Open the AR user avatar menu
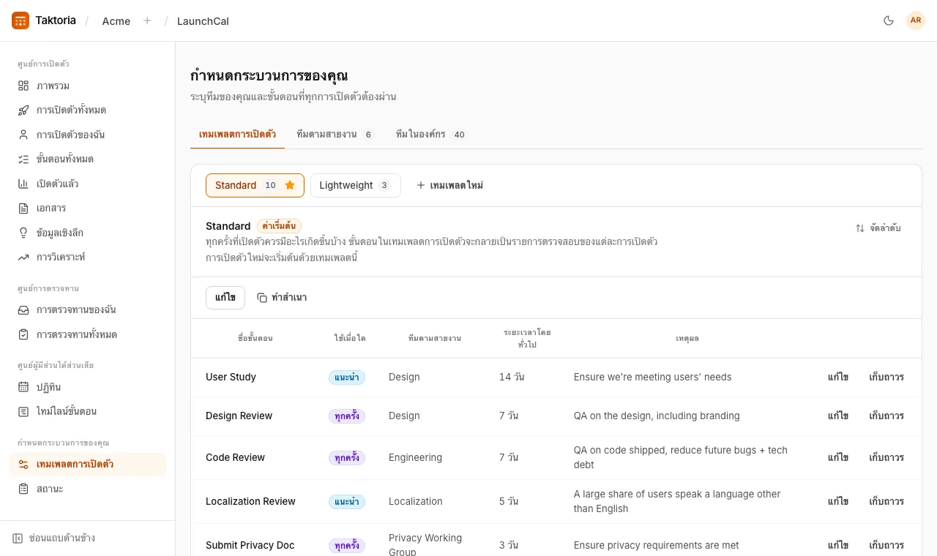Image resolution: width=937 pixels, height=556 pixels. [x=916, y=20]
